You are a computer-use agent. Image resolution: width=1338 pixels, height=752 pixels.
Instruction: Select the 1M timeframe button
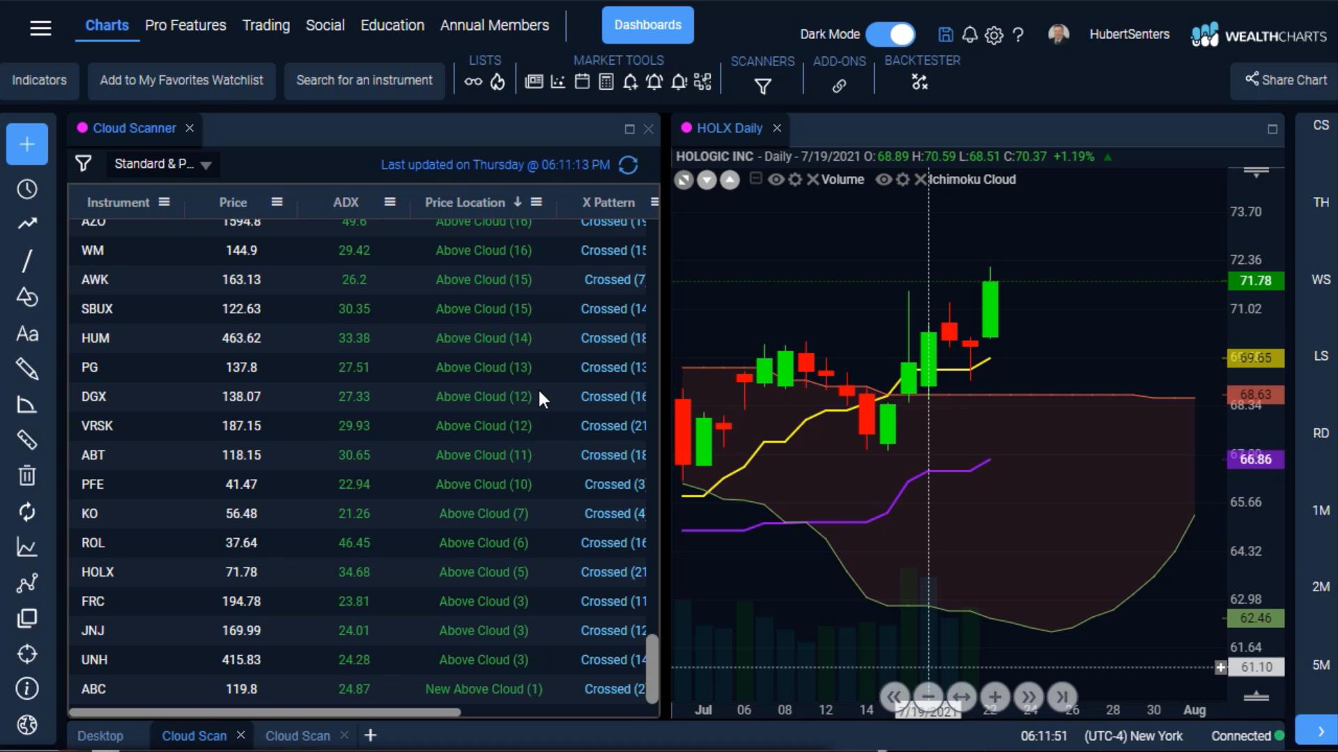point(1321,510)
